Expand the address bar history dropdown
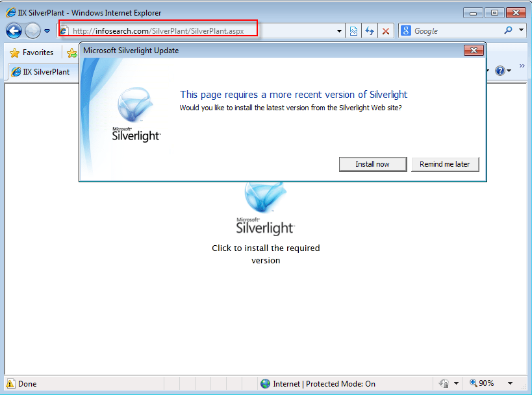The height and width of the screenshot is (395, 532). point(339,31)
